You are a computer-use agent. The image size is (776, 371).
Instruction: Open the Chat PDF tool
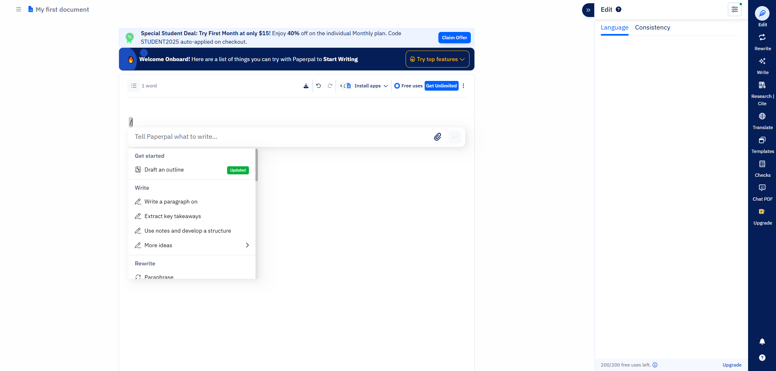click(763, 193)
